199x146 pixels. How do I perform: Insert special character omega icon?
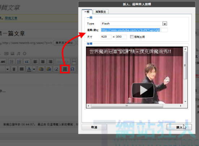(x=72, y=69)
